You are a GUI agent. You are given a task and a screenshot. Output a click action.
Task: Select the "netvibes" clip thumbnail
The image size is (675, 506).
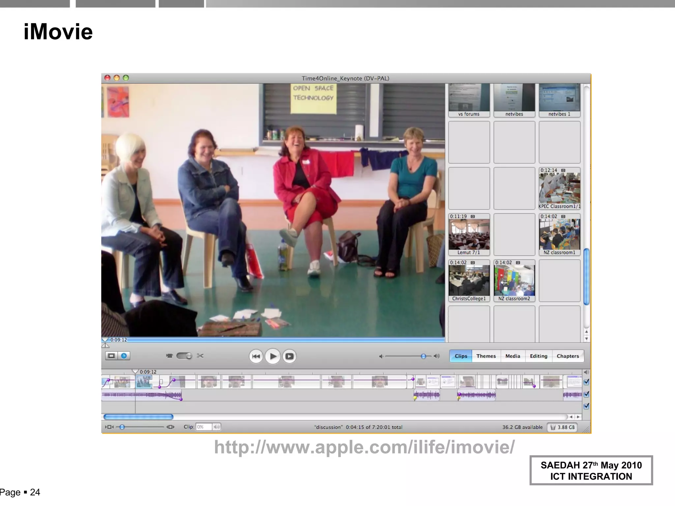(514, 100)
